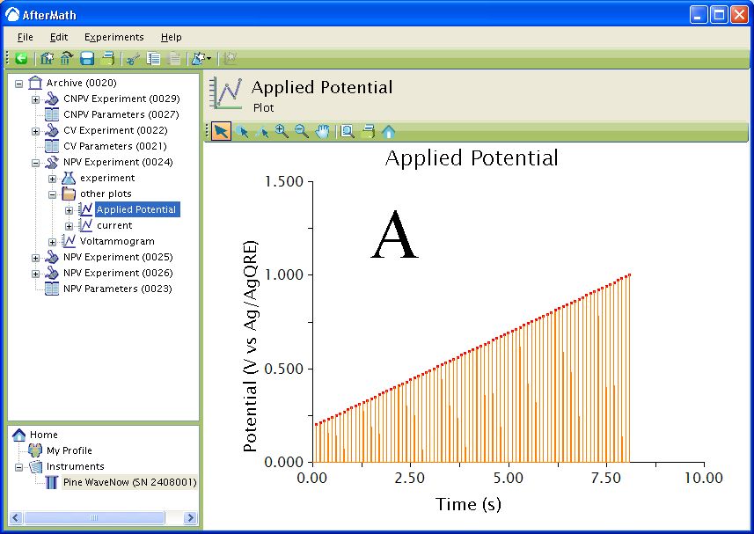Collapse the Archive (0020) root node
The width and height of the screenshot is (754, 534).
18,84
